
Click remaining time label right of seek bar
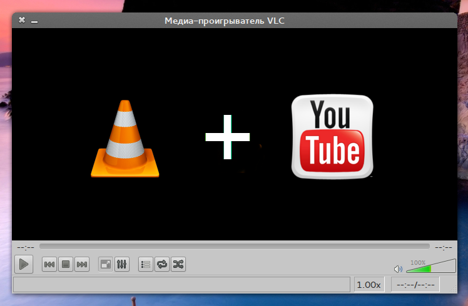click(x=443, y=247)
